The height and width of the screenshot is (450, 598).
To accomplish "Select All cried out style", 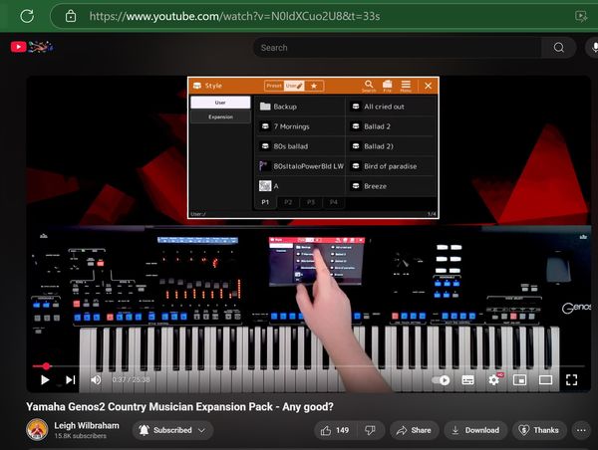I will (x=392, y=107).
